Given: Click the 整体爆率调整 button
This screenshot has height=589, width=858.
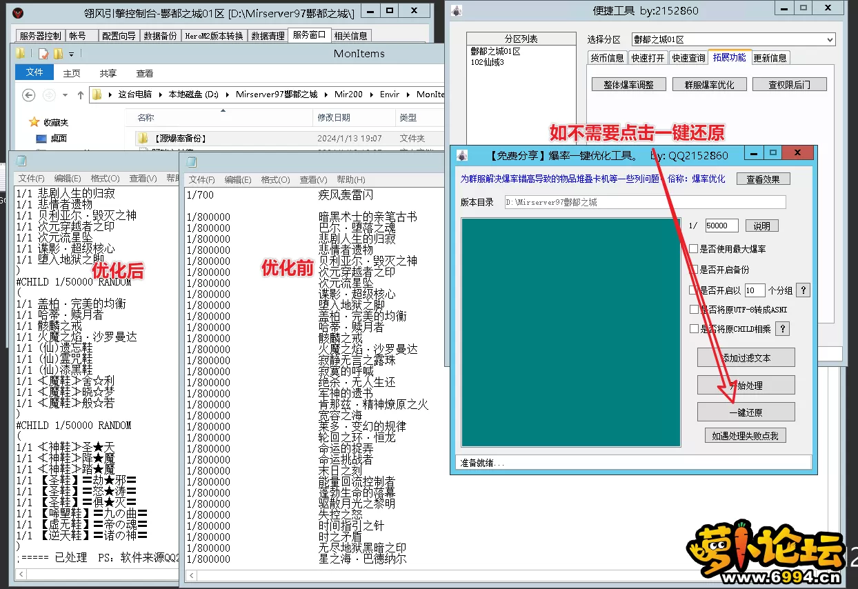Looking at the screenshot, I should point(628,85).
